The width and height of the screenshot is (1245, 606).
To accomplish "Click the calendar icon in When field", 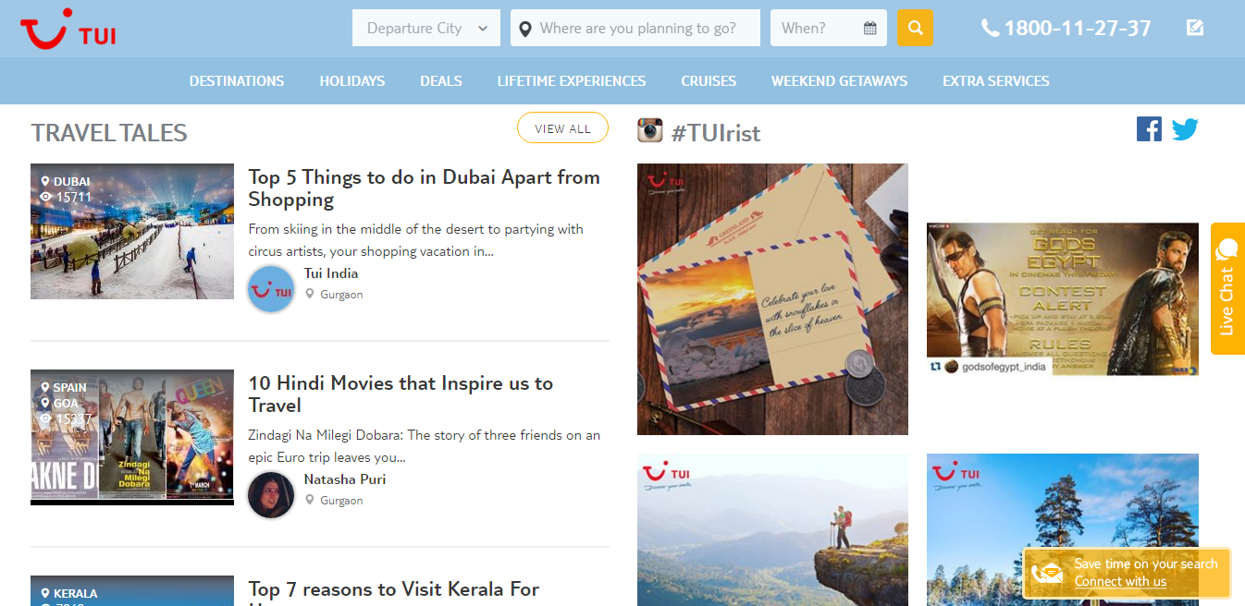I will pyautogui.click(x=869, y=29).
